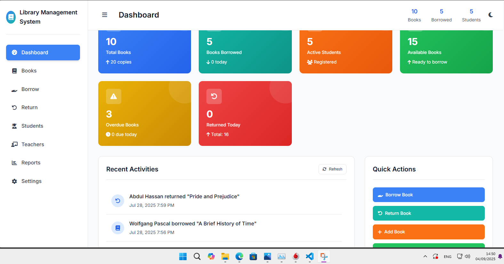
Task: Open the Dashboard sidebar item
Action: point(43,52)
